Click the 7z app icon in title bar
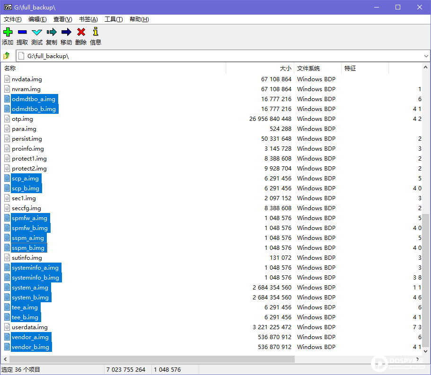This screenshot has width=431, height=375. click(x=8, y=7)
